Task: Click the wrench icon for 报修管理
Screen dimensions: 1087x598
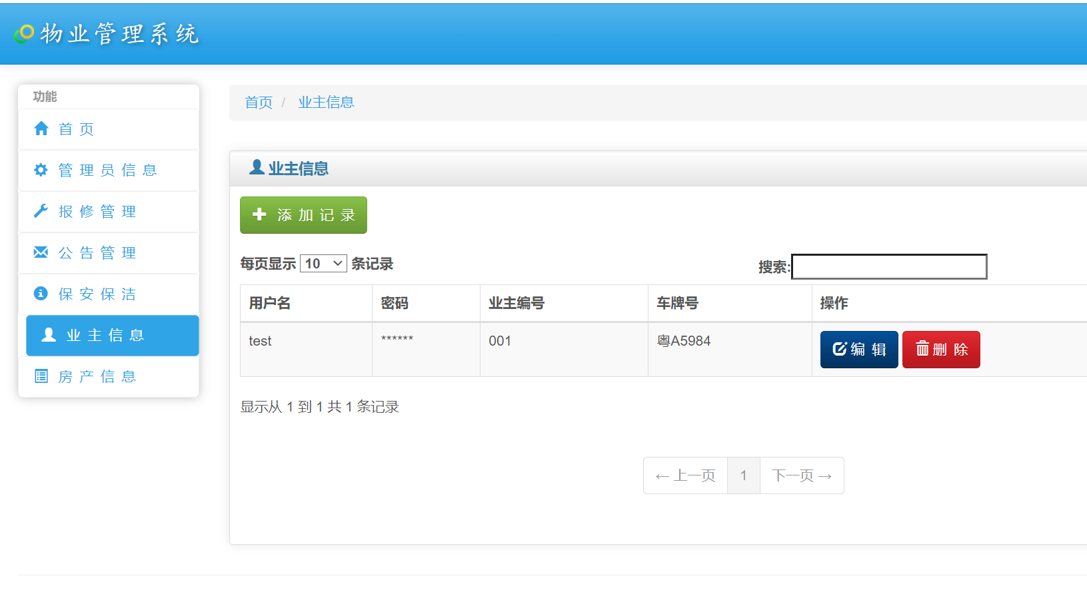Action: coord(41,211)
